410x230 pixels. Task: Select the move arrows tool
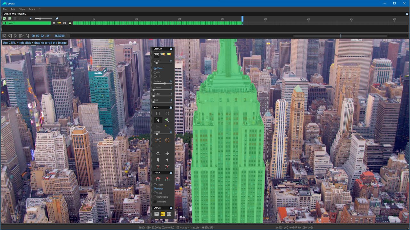tap(167, 153)
